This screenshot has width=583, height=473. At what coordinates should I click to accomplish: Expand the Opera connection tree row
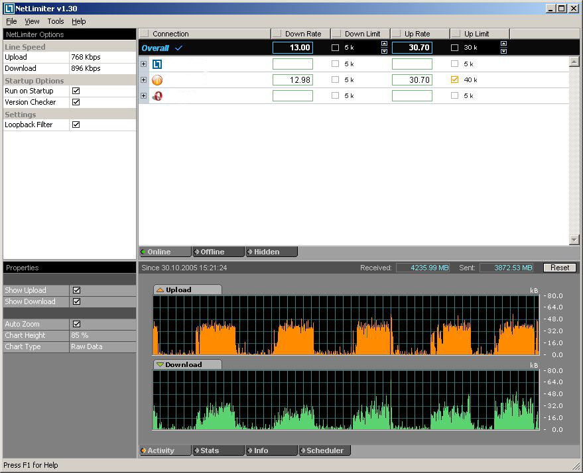pos(143,96)
